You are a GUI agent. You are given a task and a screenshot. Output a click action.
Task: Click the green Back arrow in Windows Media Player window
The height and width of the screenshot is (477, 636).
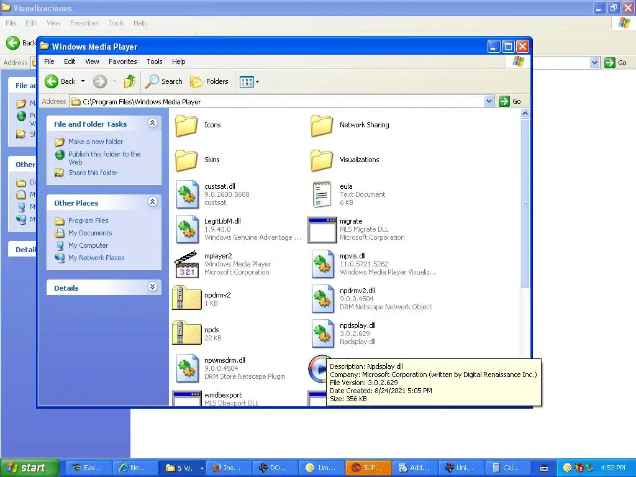[52, 81]
